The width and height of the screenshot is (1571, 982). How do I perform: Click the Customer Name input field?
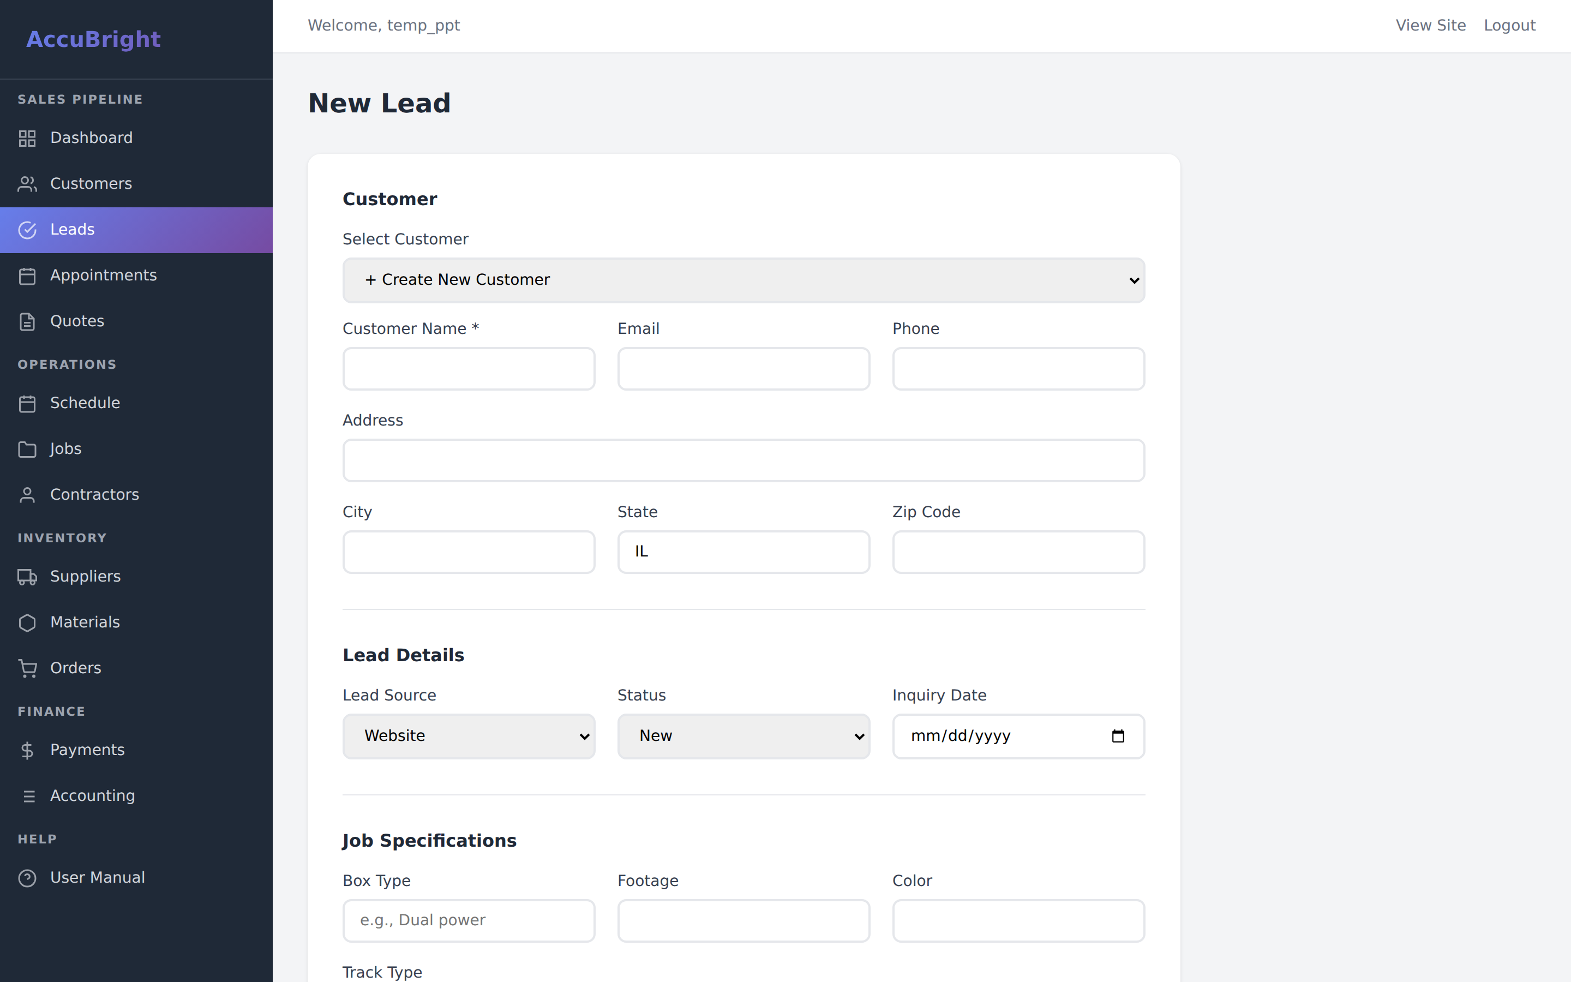[469, 368]
